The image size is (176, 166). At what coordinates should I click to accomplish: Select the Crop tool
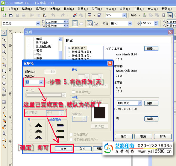(x=4, y=45)
